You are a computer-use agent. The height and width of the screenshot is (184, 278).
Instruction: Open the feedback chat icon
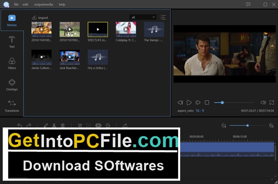click(248, 4)
